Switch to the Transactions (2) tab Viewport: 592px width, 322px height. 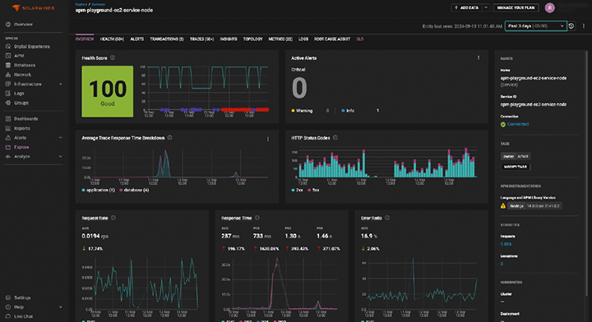coord(166,39)
